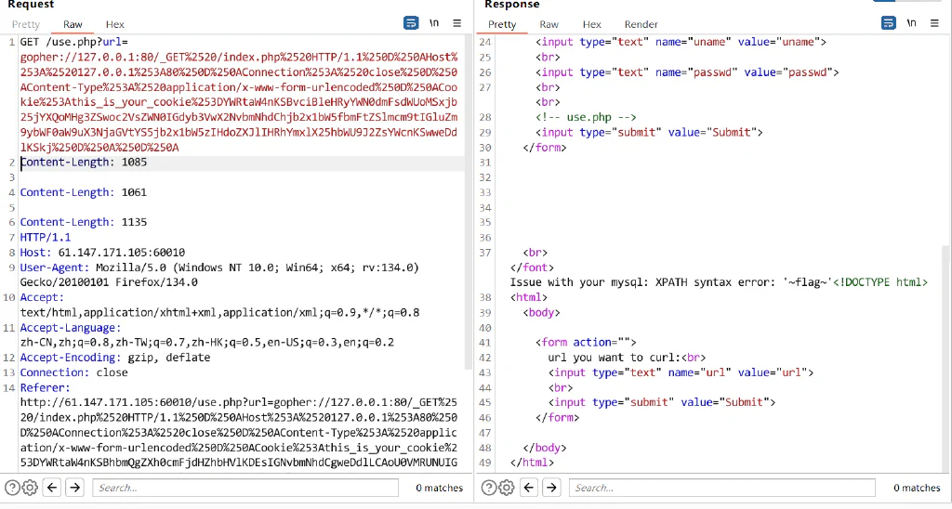The width and height of the screenshot is (952, 509).
Task: Click the 'Referer:' header name
Action: (46, 387)
